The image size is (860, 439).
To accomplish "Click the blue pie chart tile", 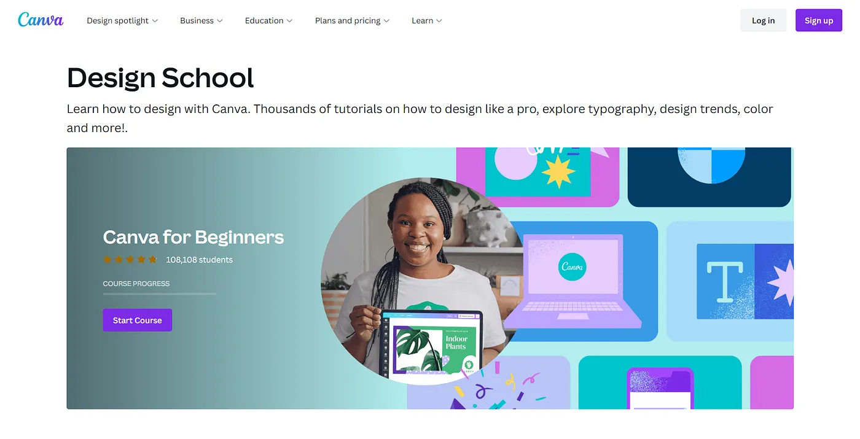I will 709,177.
